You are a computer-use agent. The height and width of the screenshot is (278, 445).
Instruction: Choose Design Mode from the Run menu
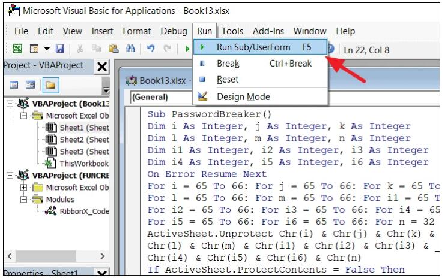261,97
